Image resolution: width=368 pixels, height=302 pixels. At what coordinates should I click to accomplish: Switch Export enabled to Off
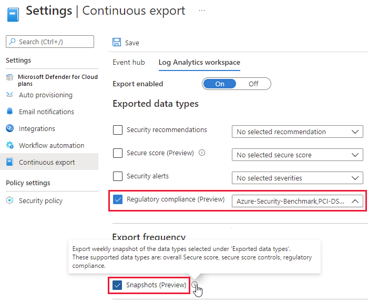pos(253,84)
